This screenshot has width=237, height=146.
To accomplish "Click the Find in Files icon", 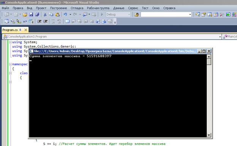I will [136, 14].
